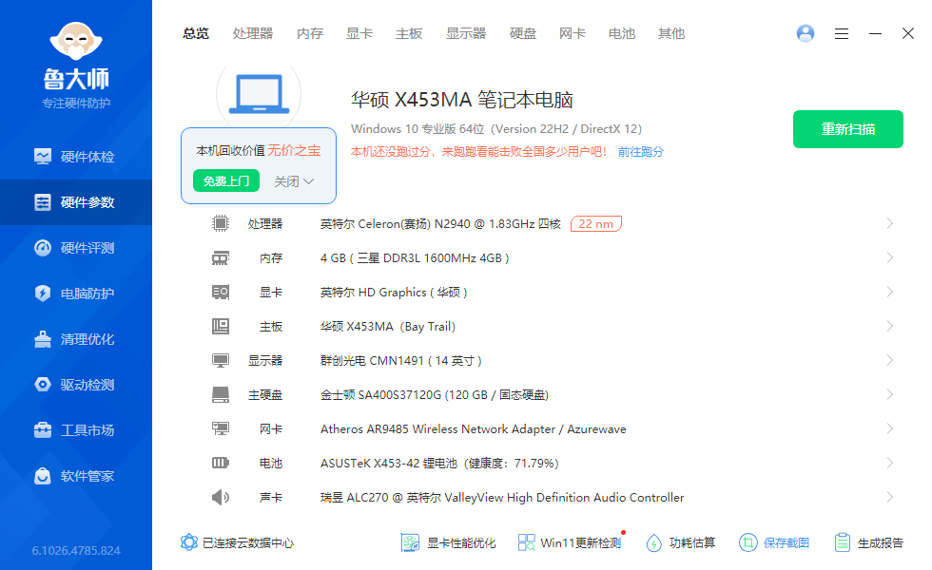Click the 处理器 chip icon
This screenshot has width=932, height=570.
[x=221, y=223]
